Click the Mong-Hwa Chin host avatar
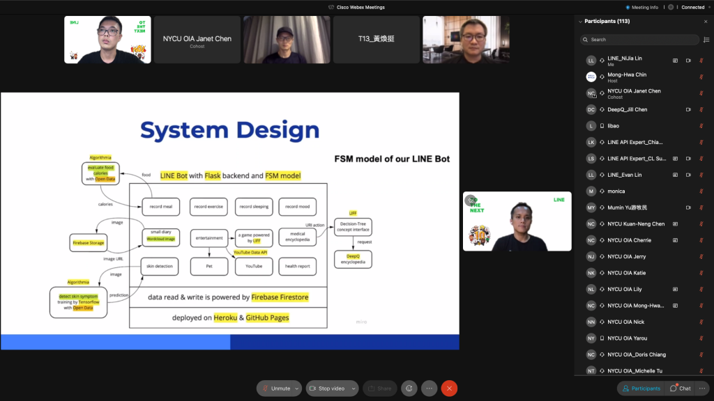Viewport: 714px width, 401px height. [x=591, y=77]
